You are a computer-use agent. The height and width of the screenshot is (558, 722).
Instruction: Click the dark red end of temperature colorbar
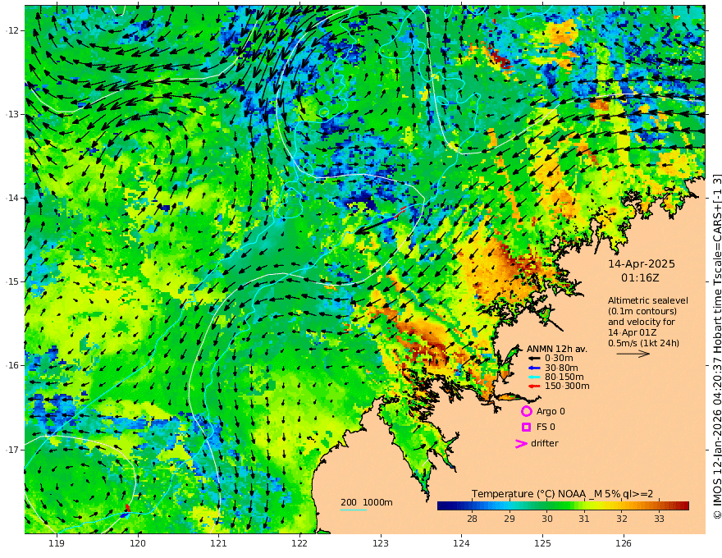click(x=684, y=506)
